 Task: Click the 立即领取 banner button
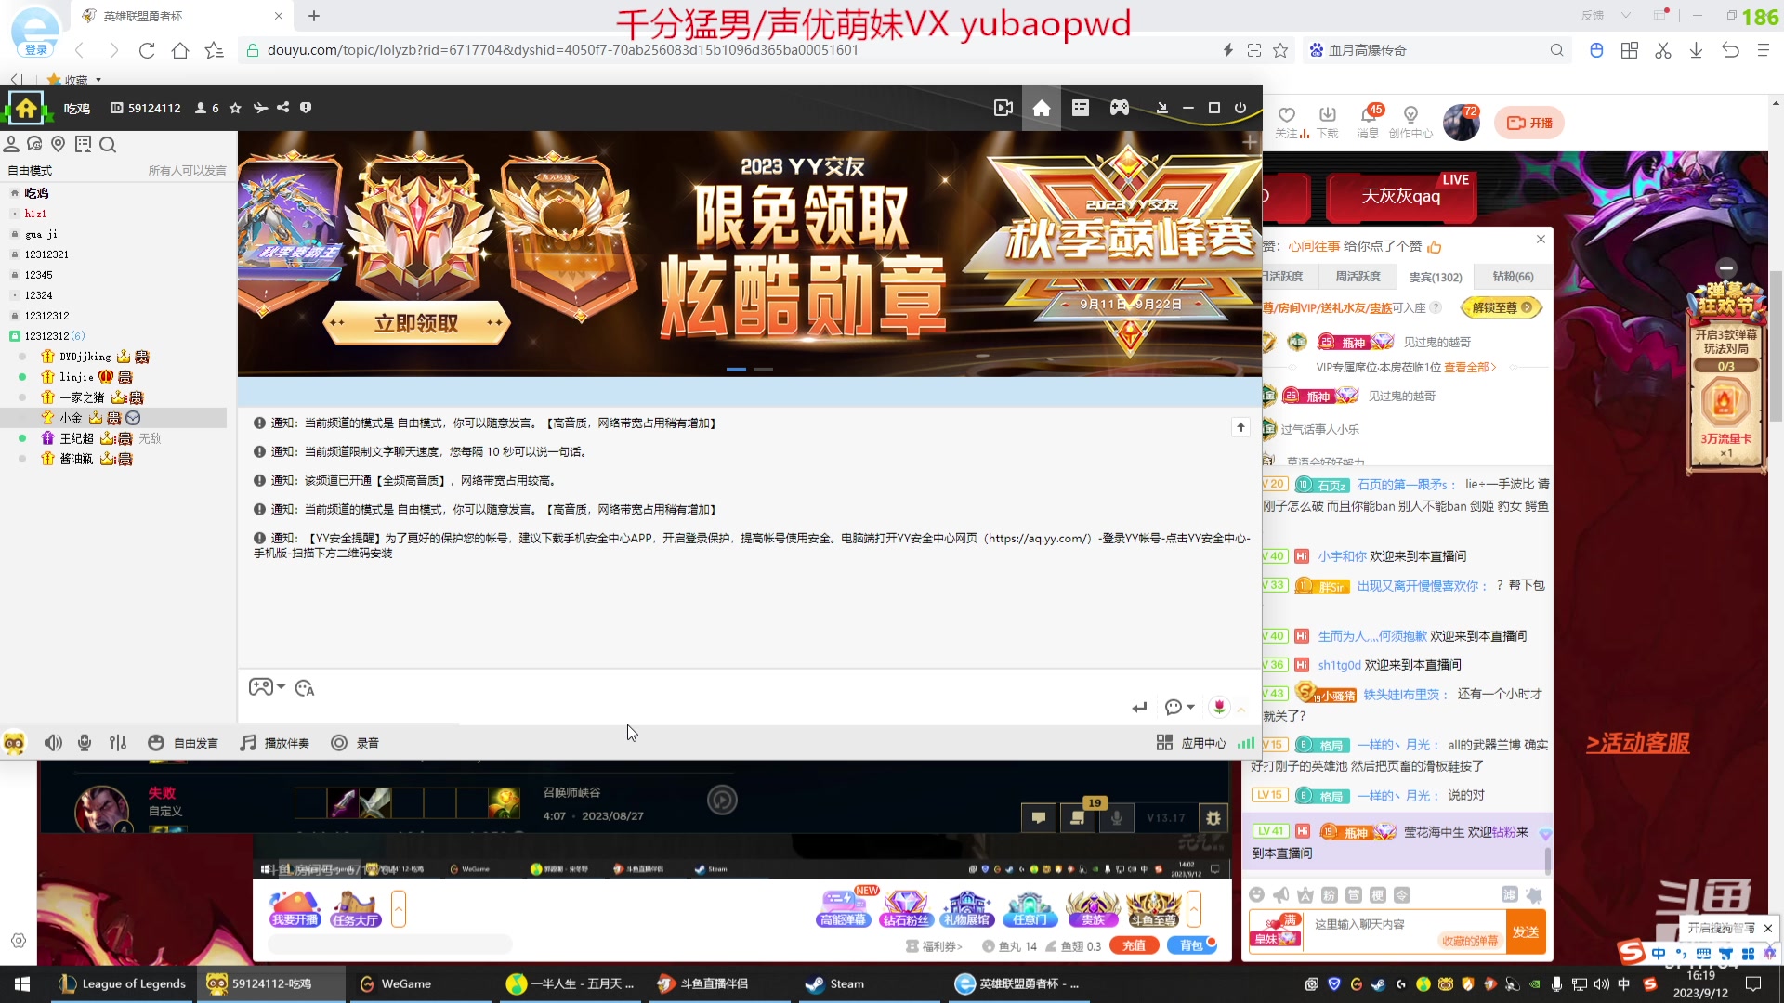click(x=415, y=323)
